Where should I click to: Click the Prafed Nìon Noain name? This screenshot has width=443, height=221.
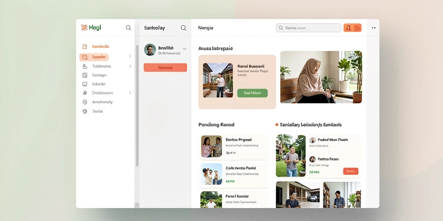pos(333,139)
